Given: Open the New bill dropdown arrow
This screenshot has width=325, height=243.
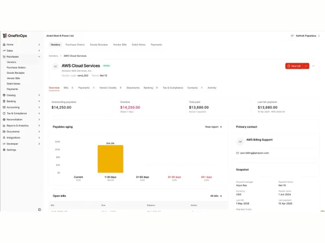Looking at the screenshot, I should pyautogui.click(x=306, y=66).
